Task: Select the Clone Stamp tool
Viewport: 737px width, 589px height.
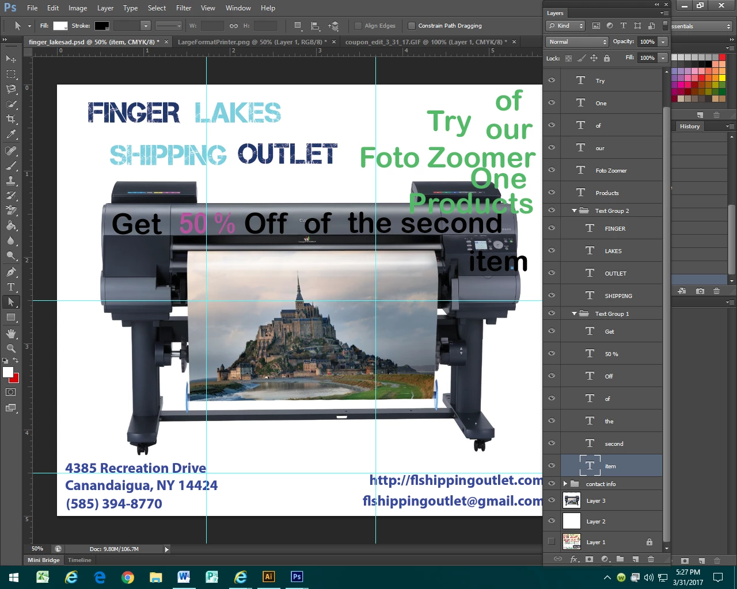Action: pos(11,181)
